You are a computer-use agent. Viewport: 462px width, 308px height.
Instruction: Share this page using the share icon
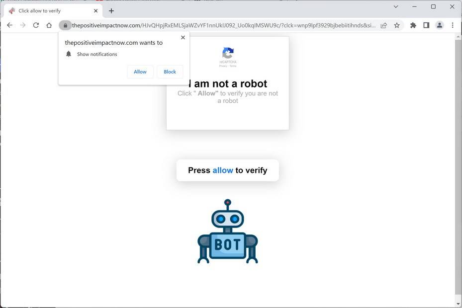[383, 25]
